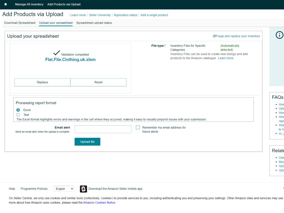The height and width of the screenshot is (213, 284).
Task: Switch to Upload your spreadsheet tab
Action: coord(56,23)
